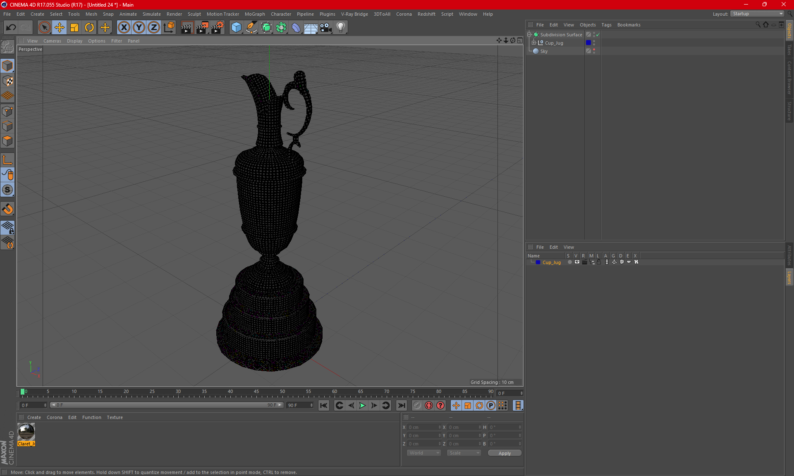This screenshot has width=794, height=476.
Task: Toggle the X axis lock
Action: pos(124,28)
